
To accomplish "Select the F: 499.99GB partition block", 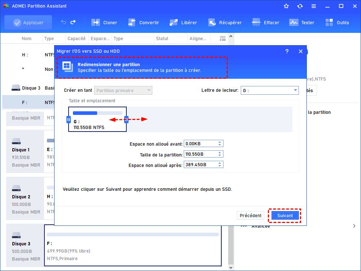I will coord(133,245).
